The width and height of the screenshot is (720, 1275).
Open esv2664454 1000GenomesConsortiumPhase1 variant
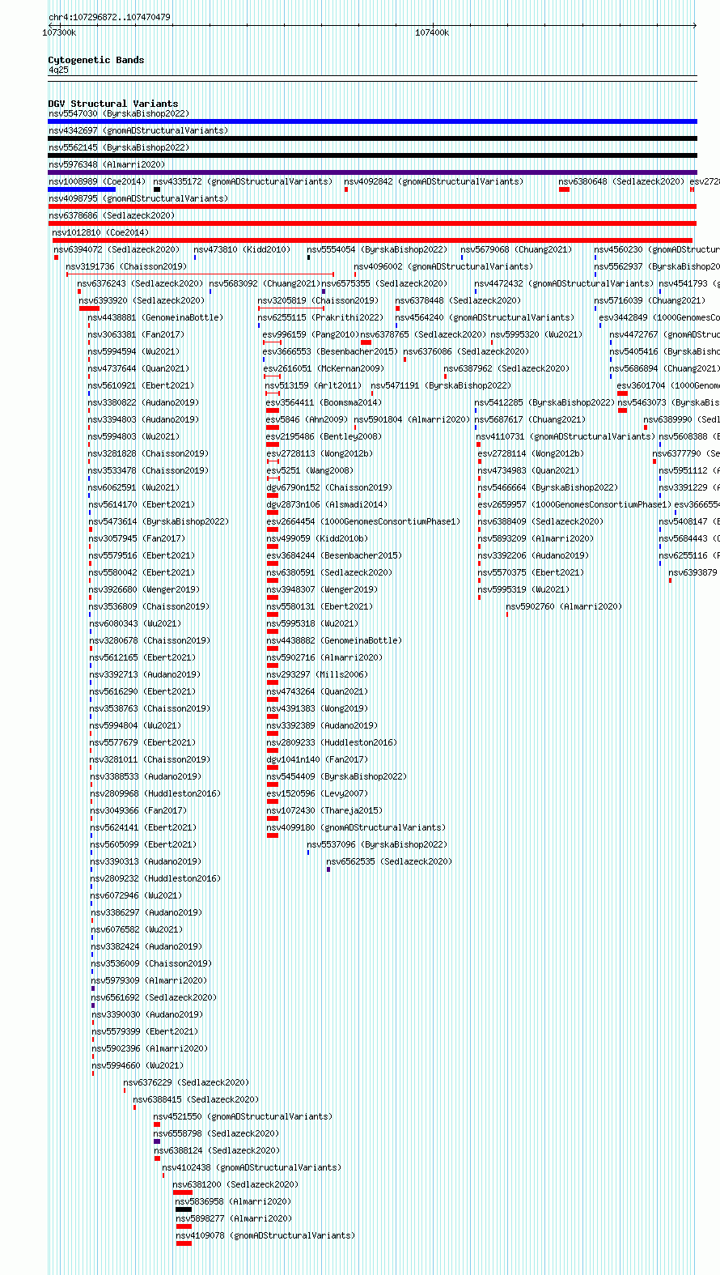(x=363, y=522)
